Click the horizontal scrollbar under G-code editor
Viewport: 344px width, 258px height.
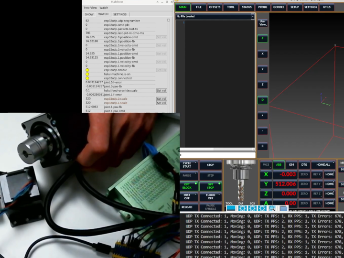click(217, 155)
